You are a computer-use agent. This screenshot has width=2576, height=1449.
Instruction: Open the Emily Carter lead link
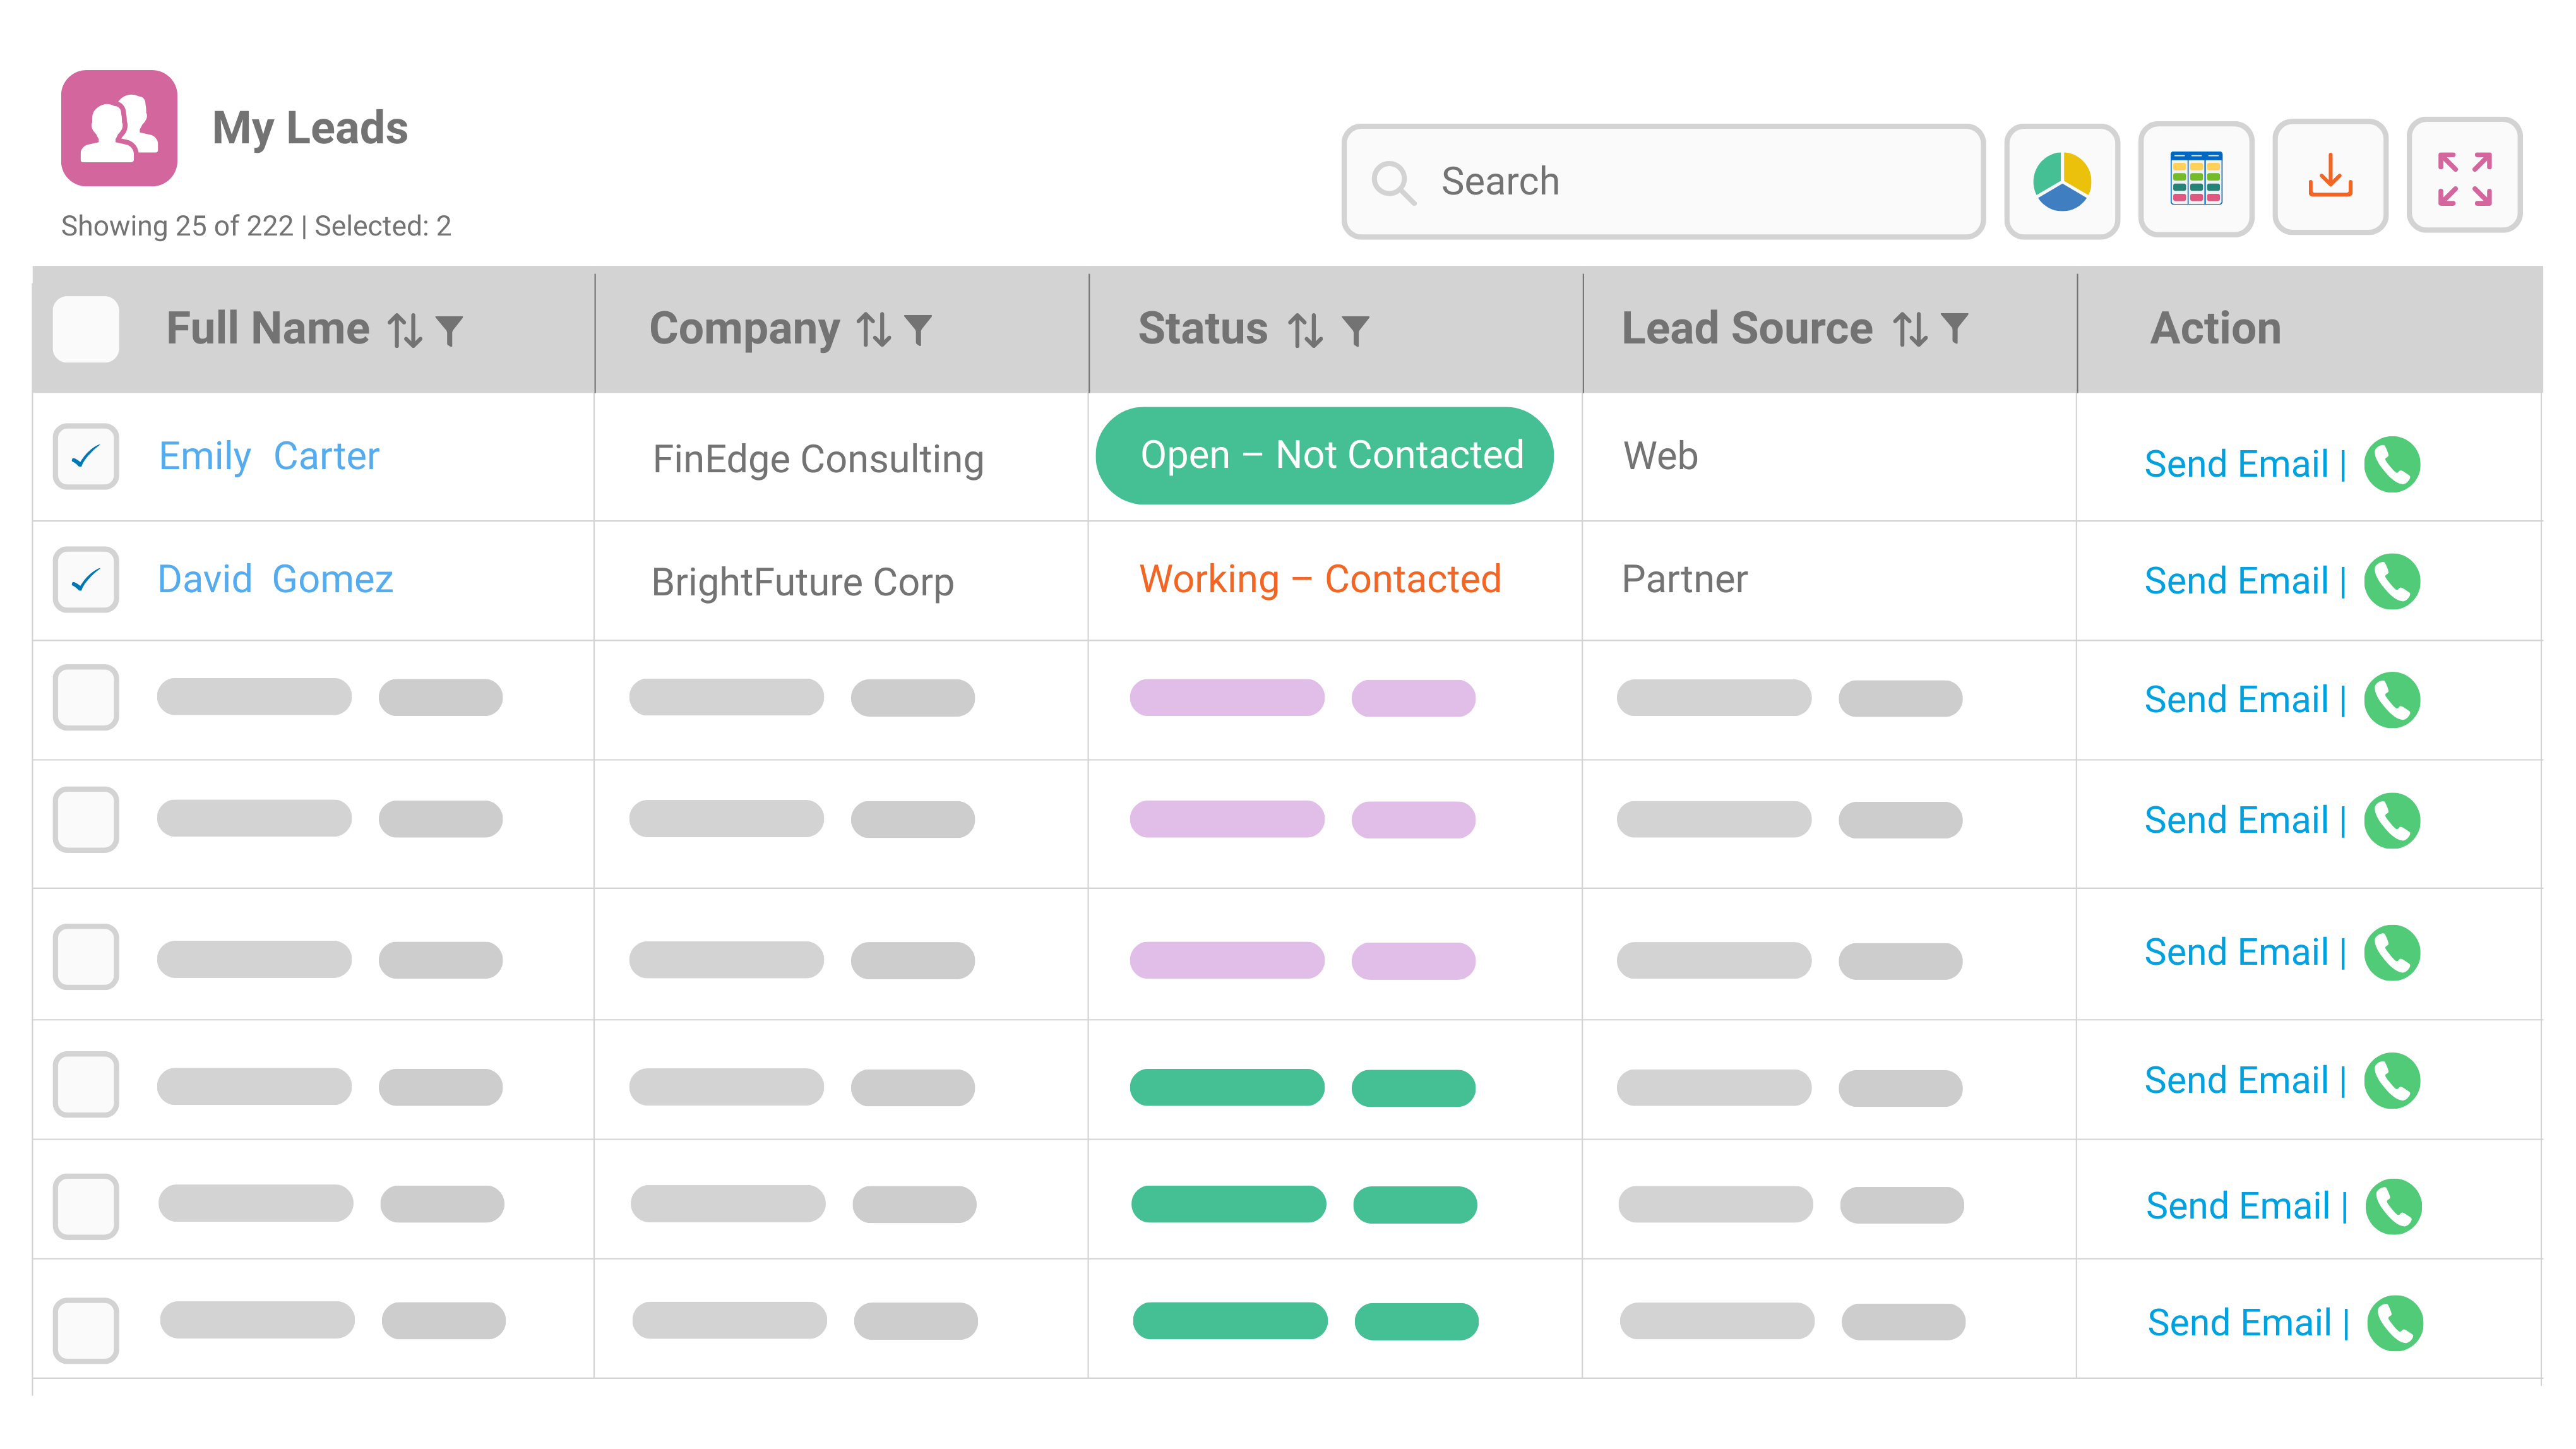269,456
